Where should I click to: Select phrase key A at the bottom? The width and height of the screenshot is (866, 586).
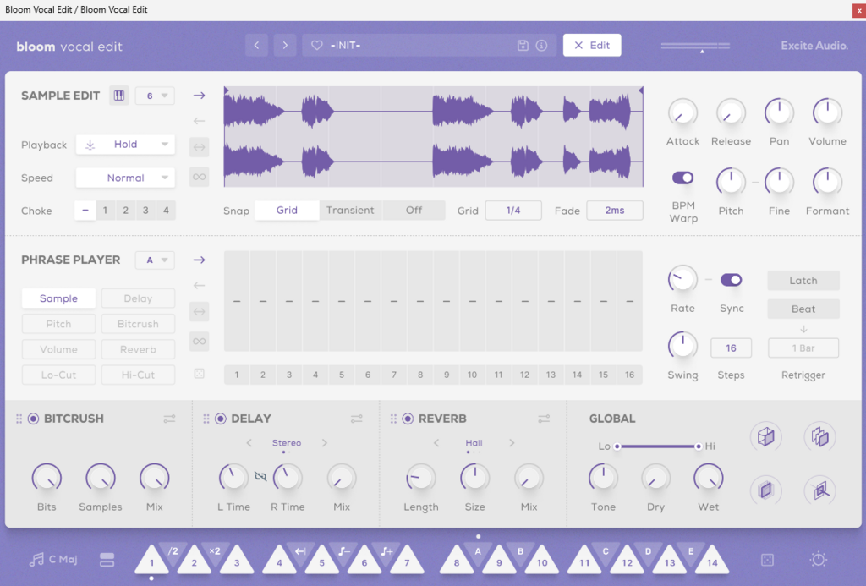pos(478,553)
